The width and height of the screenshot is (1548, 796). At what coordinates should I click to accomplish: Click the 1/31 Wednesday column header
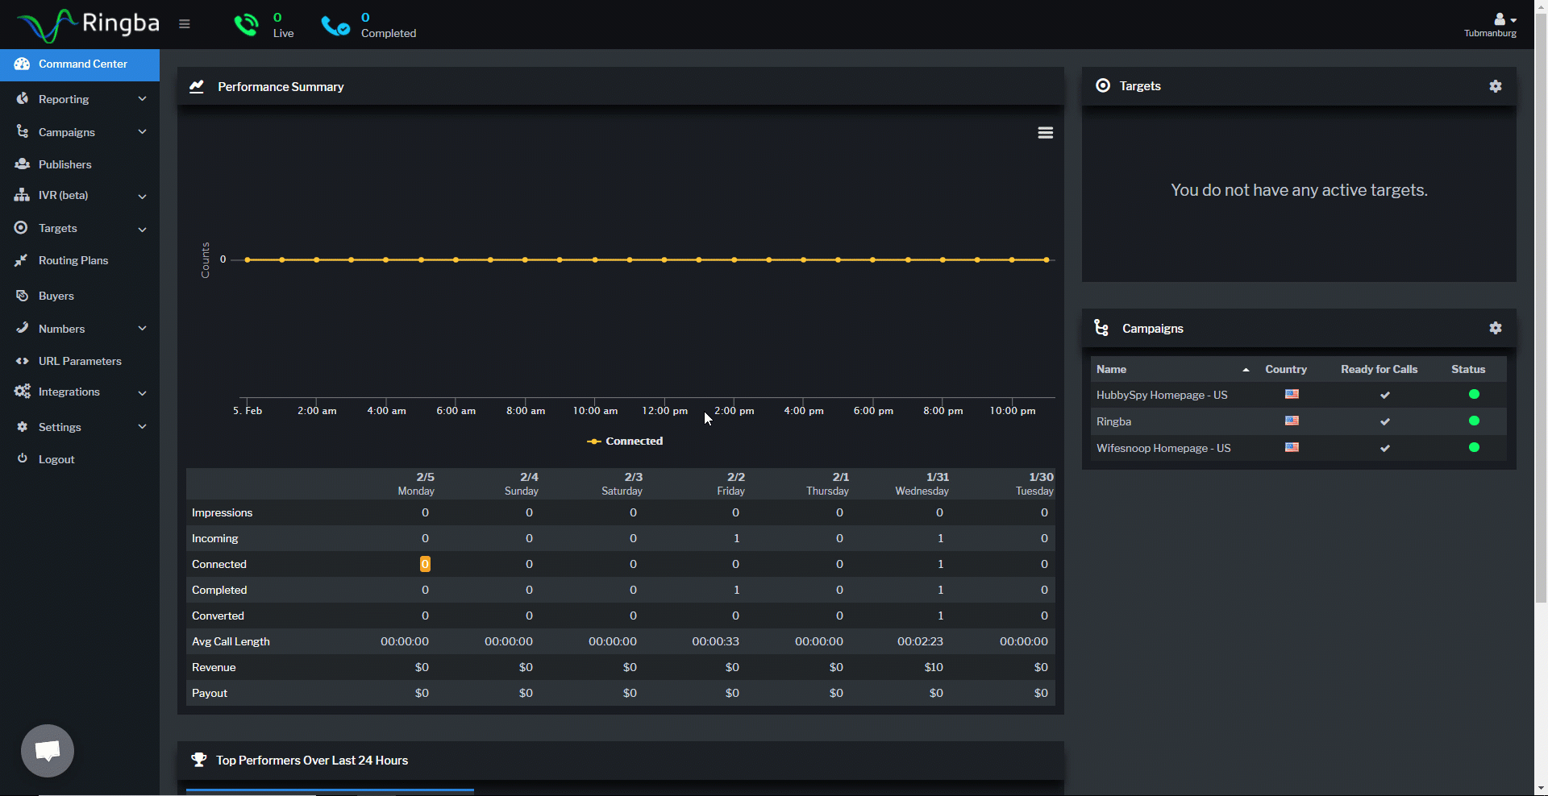922,483
